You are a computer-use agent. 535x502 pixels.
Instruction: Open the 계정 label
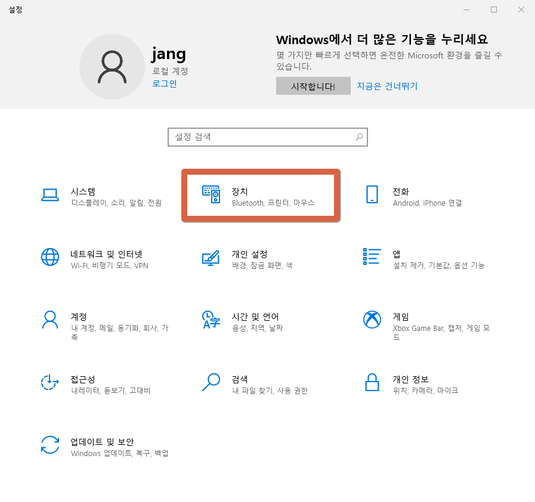pos(79,317)
